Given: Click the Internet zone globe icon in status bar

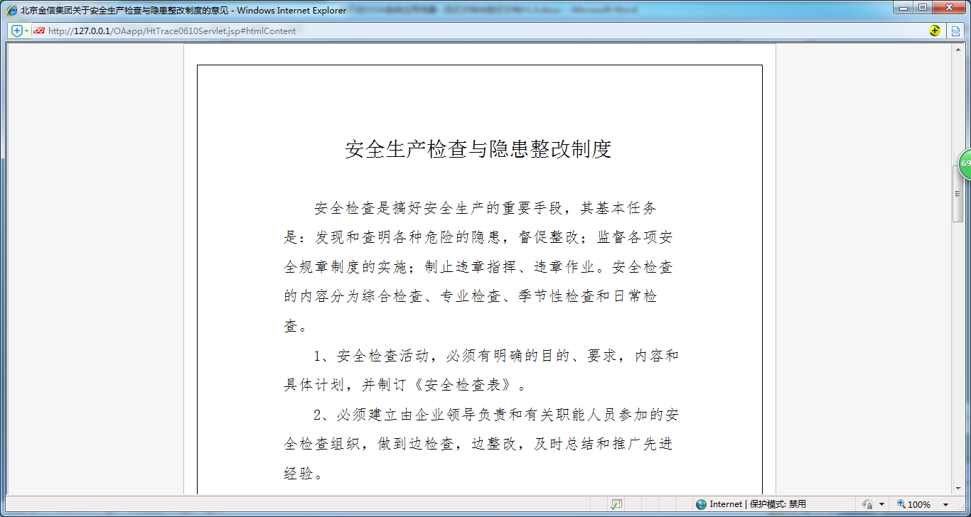Looking at the screenshot, I should (x=701, y=504).
